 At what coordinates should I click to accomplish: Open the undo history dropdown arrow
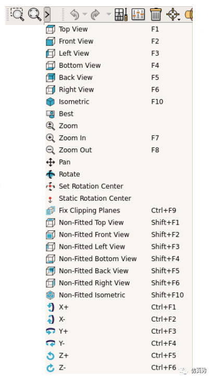click(85, 15)
